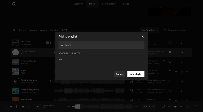Pause Hidden Beyond in the track list

pyautogui.click(x=15, y=52)
